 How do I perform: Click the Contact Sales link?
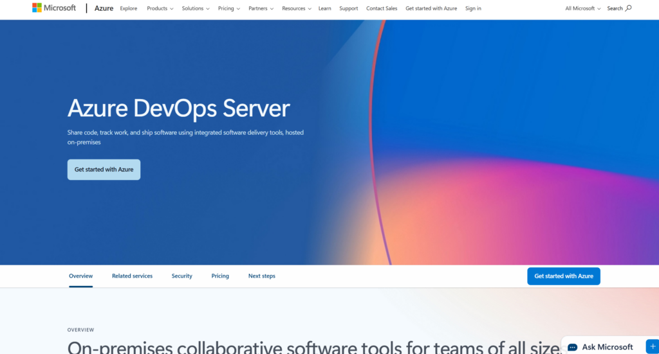[x=382, y=8]
